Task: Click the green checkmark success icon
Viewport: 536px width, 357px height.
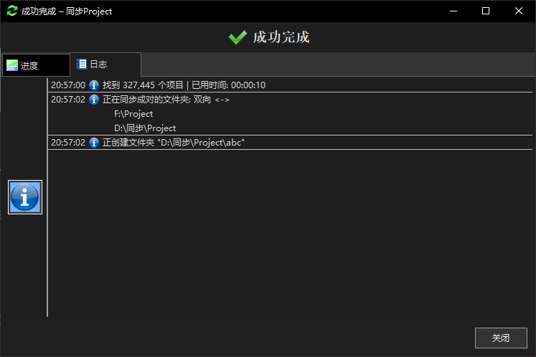Action: click(x=238, y=37)
